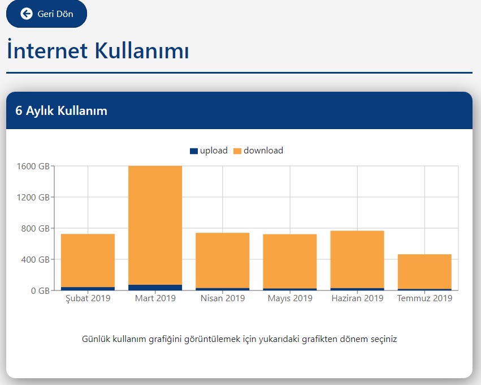Click the 400 GB axis value
Screen dimensions: 481x385
(x=35, y=260)
